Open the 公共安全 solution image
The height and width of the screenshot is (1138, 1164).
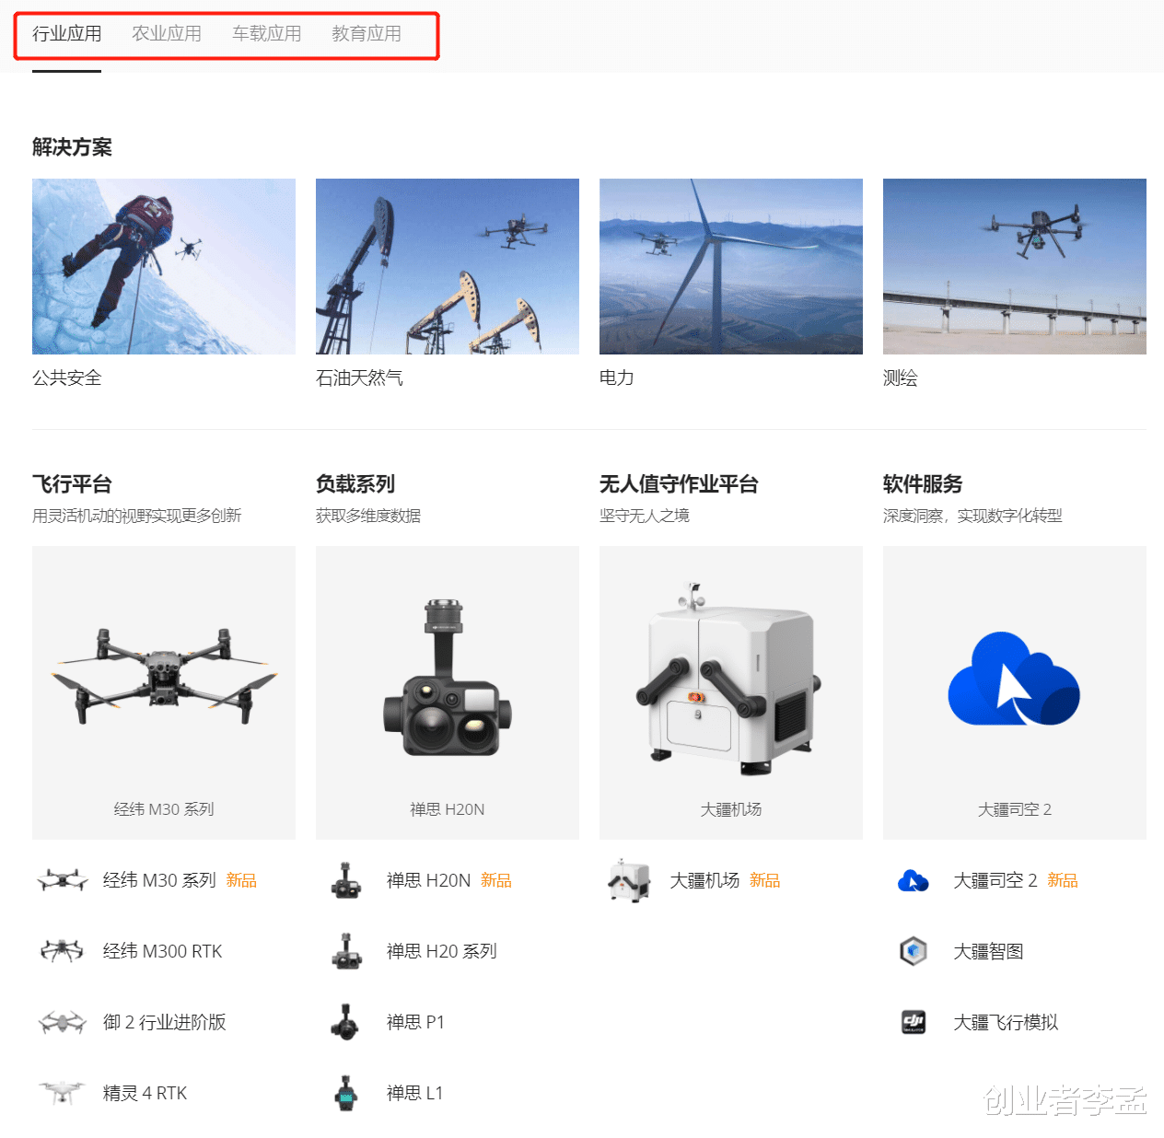click(x=164, y=266)
